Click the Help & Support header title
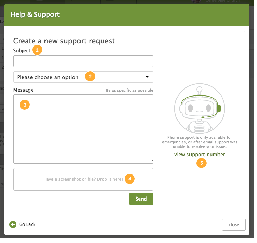This screenshot has width=257, height=243. click(x=35, y=14)
